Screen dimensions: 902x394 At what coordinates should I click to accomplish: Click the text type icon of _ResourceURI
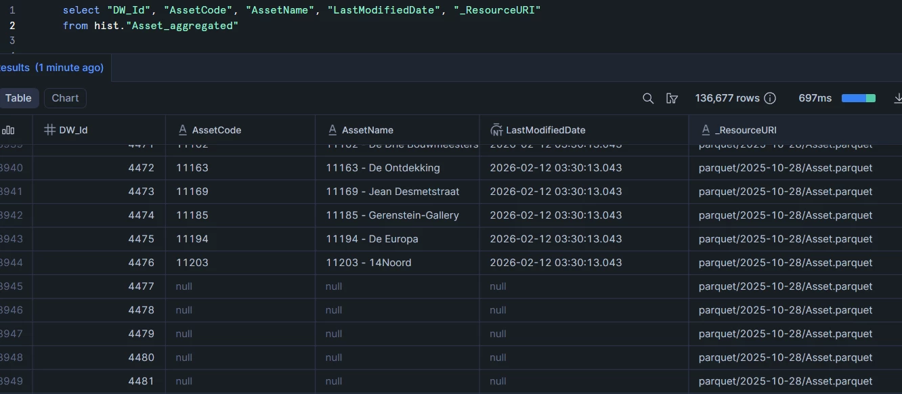click(x=706, y=130)
